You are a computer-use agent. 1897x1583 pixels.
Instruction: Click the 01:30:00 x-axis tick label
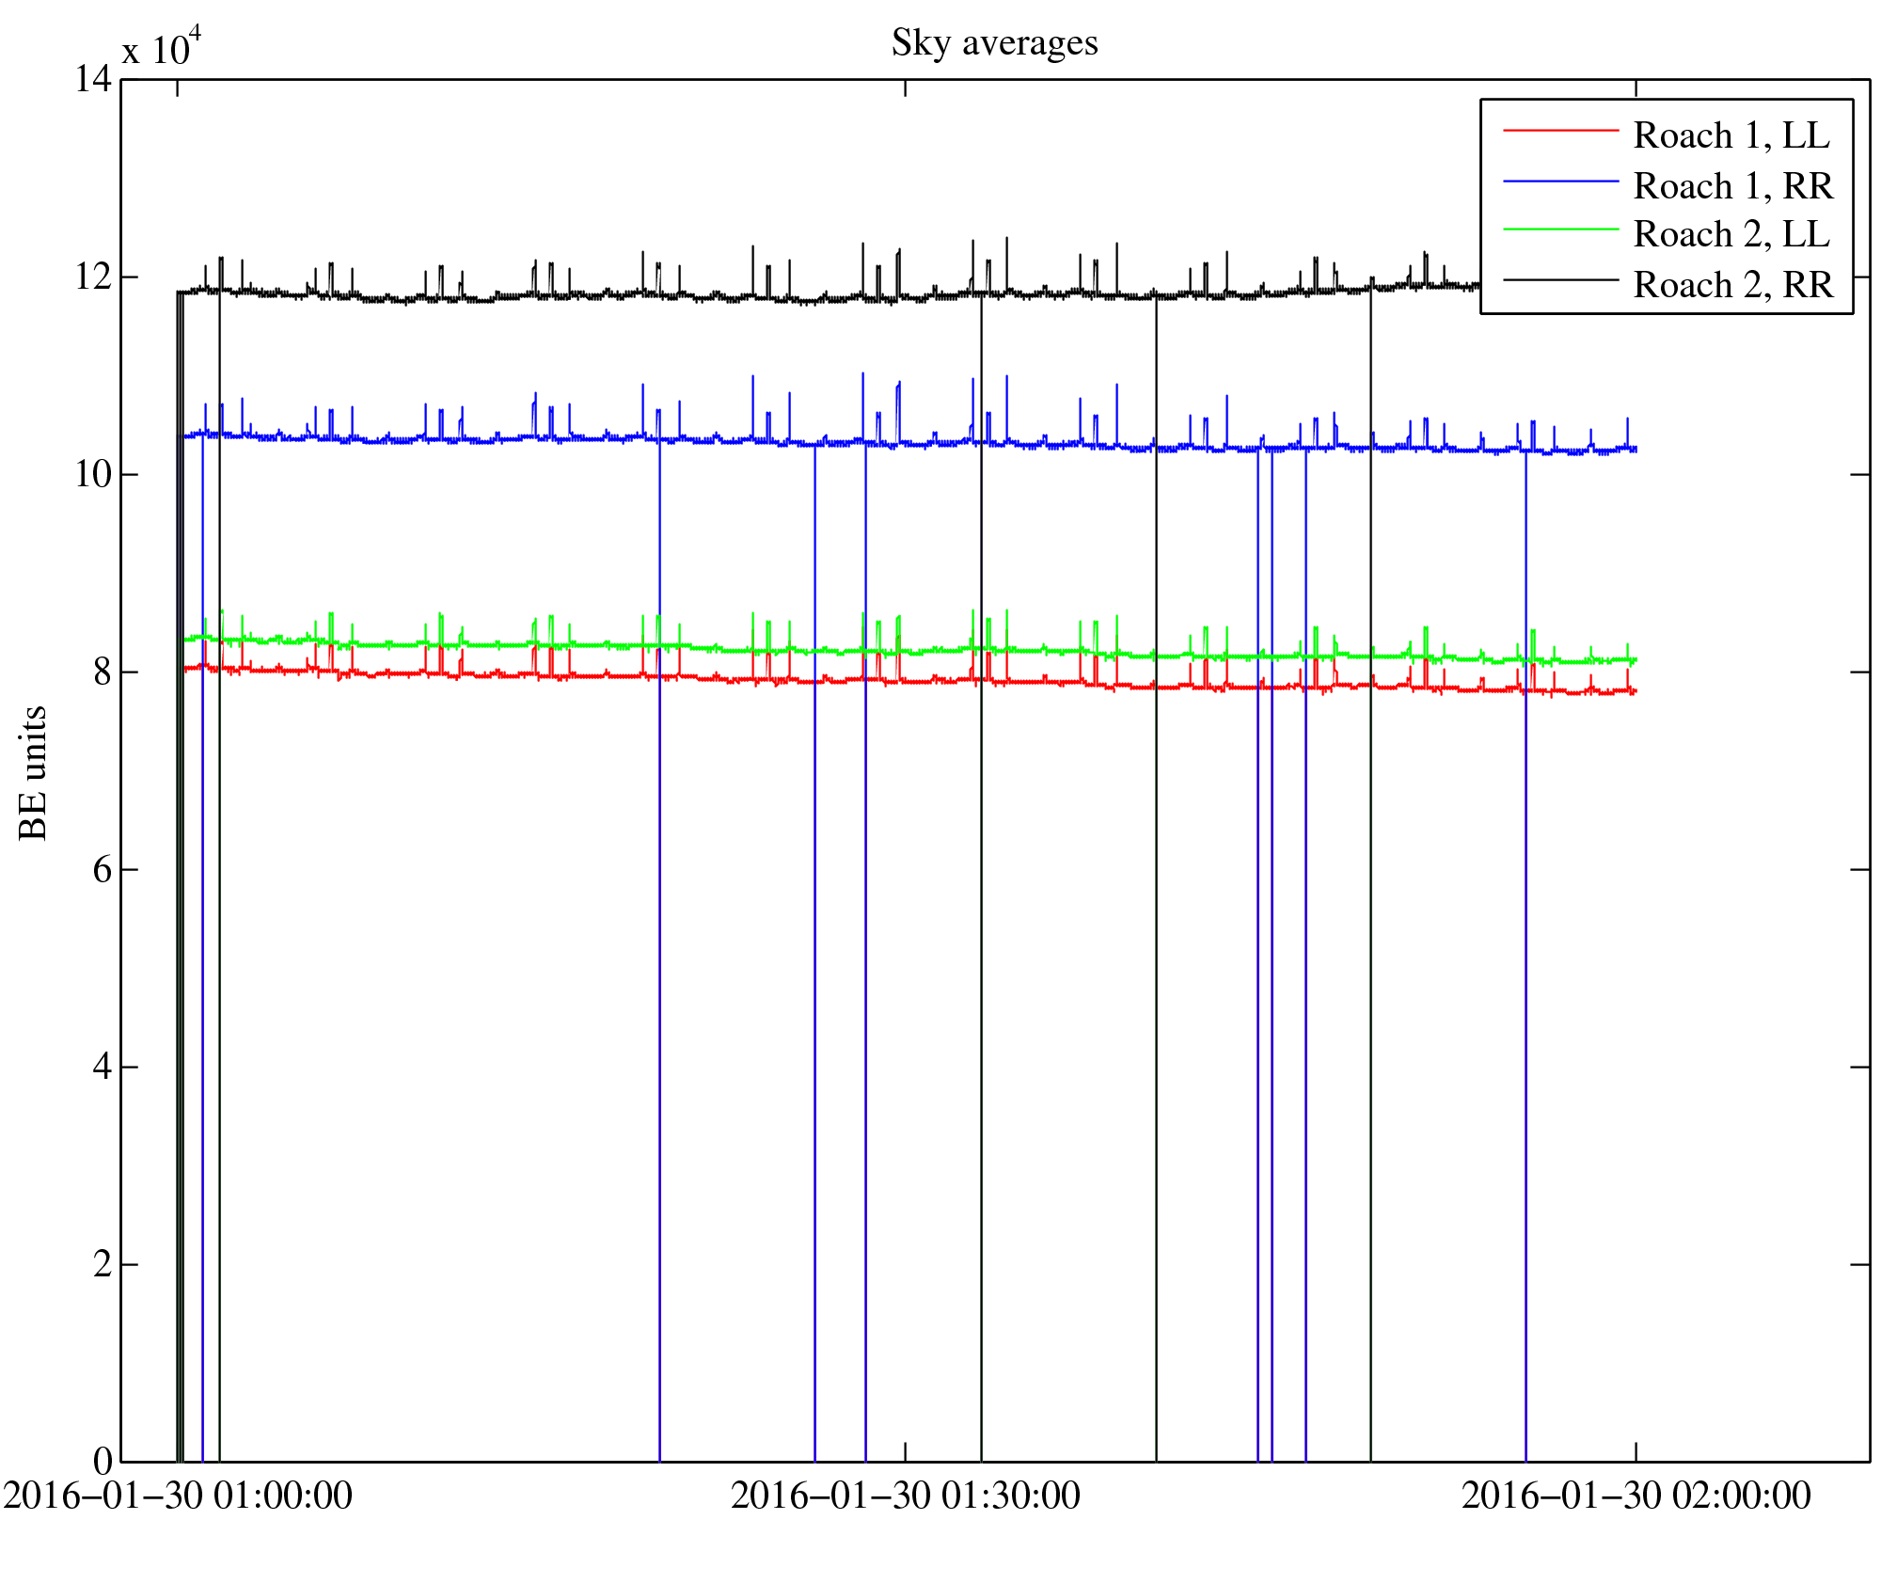tap(905, 1495)
